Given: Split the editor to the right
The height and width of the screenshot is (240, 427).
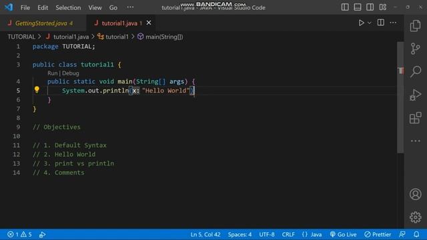Looking at the screenshot, I should coord(381,23).
